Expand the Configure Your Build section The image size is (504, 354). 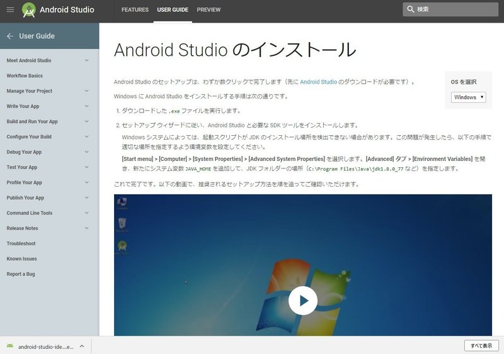pos(87,136)
